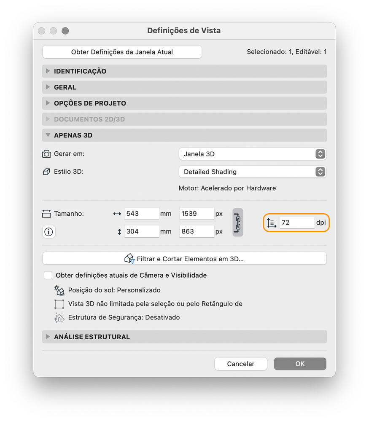This screenshot has height=421, width=369.
Task: Confirm with the OK button
Action: click(300, 364)
